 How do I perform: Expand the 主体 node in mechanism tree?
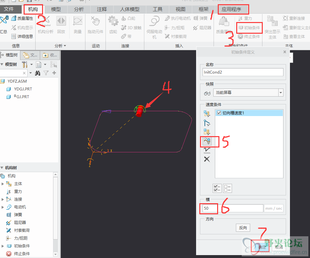click(x=3, y=184)
